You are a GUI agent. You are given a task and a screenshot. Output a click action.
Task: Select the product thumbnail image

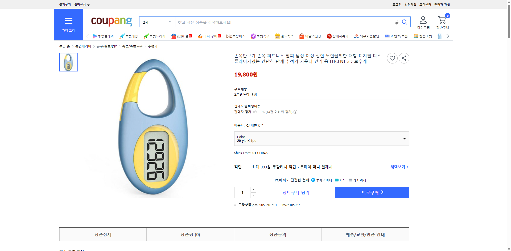[68, 62]
